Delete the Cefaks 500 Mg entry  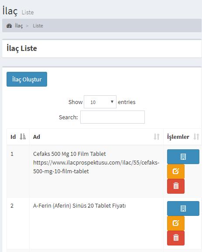[176, 186]
